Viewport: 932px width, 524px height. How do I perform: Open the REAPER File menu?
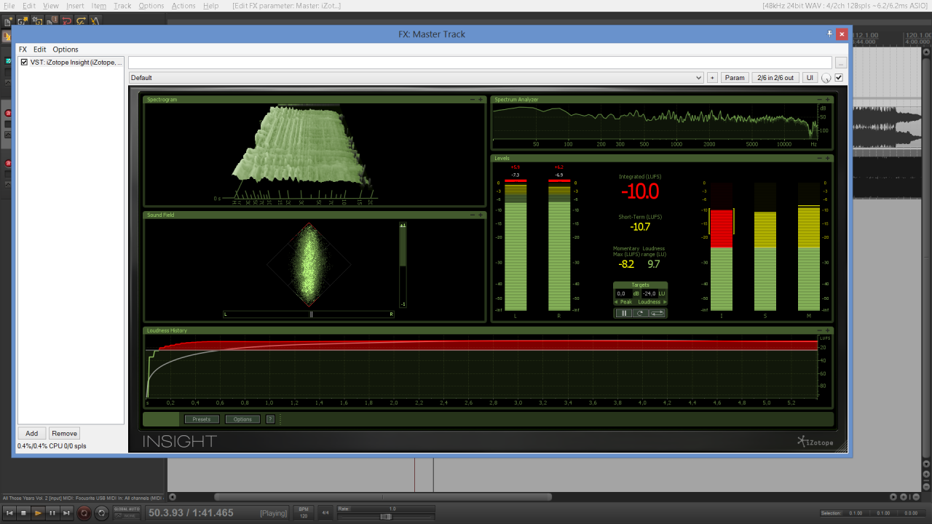(x=9, y=6)
